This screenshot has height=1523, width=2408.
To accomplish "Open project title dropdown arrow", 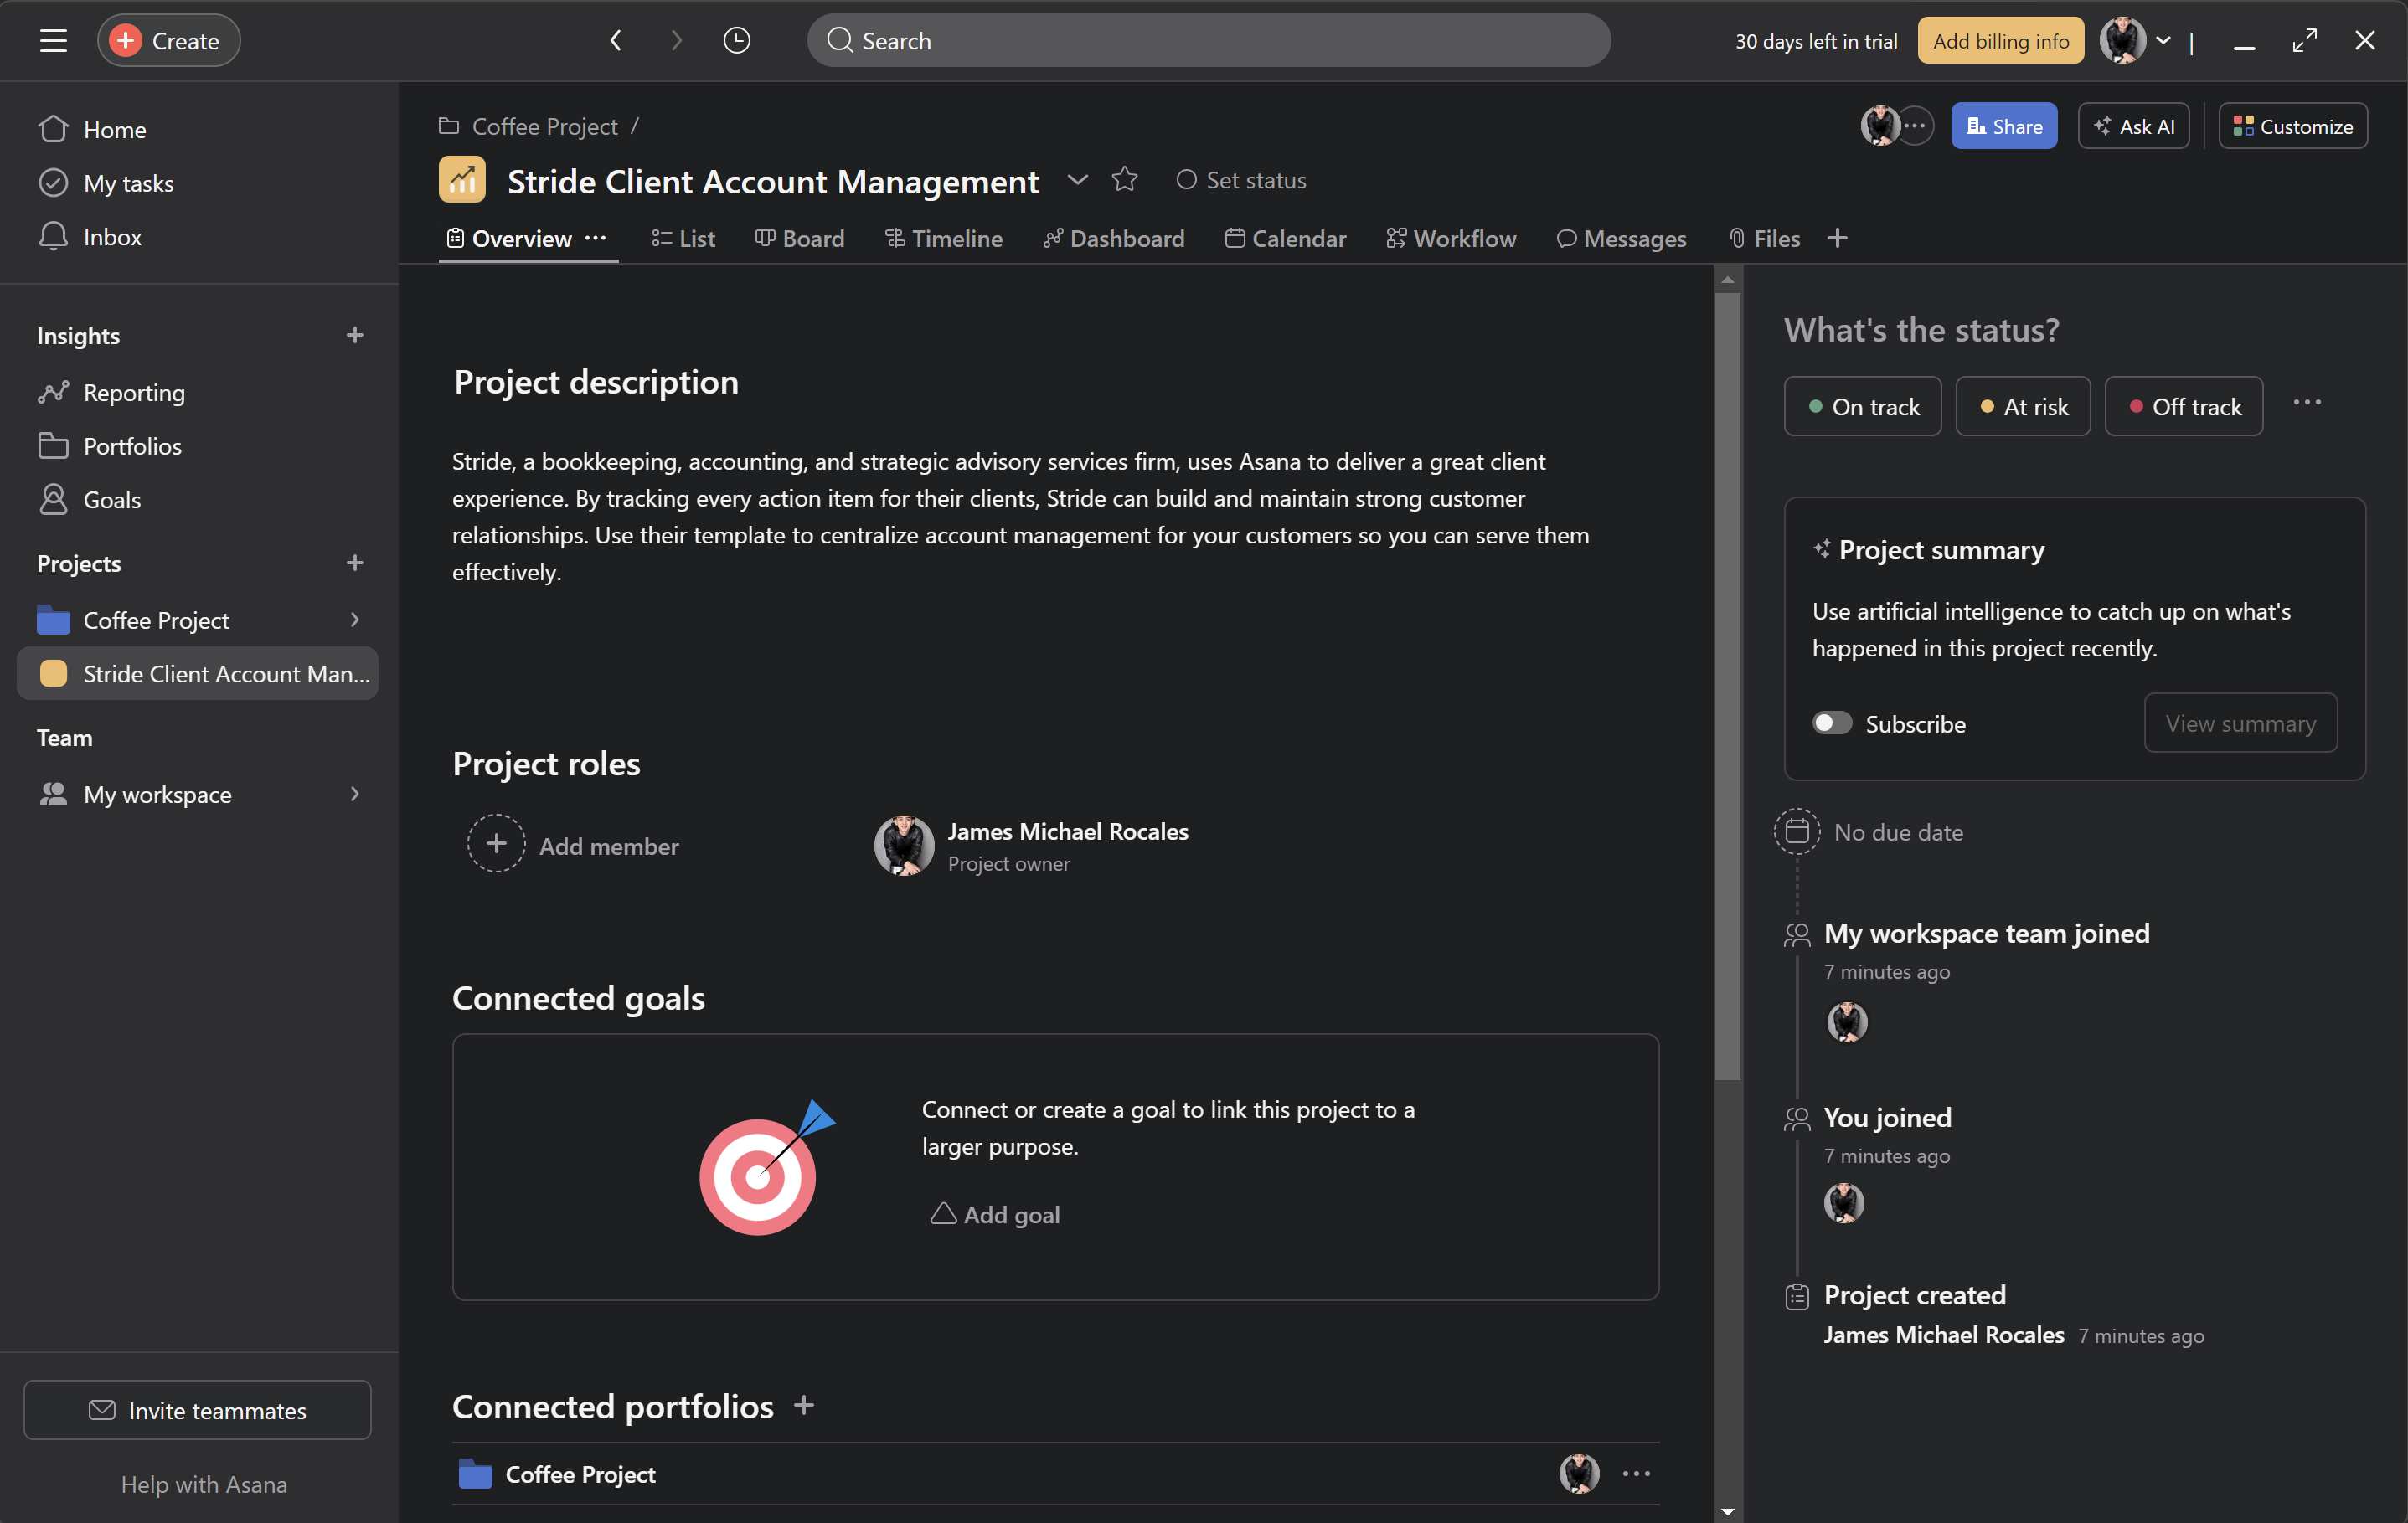I will (1077, 180).
